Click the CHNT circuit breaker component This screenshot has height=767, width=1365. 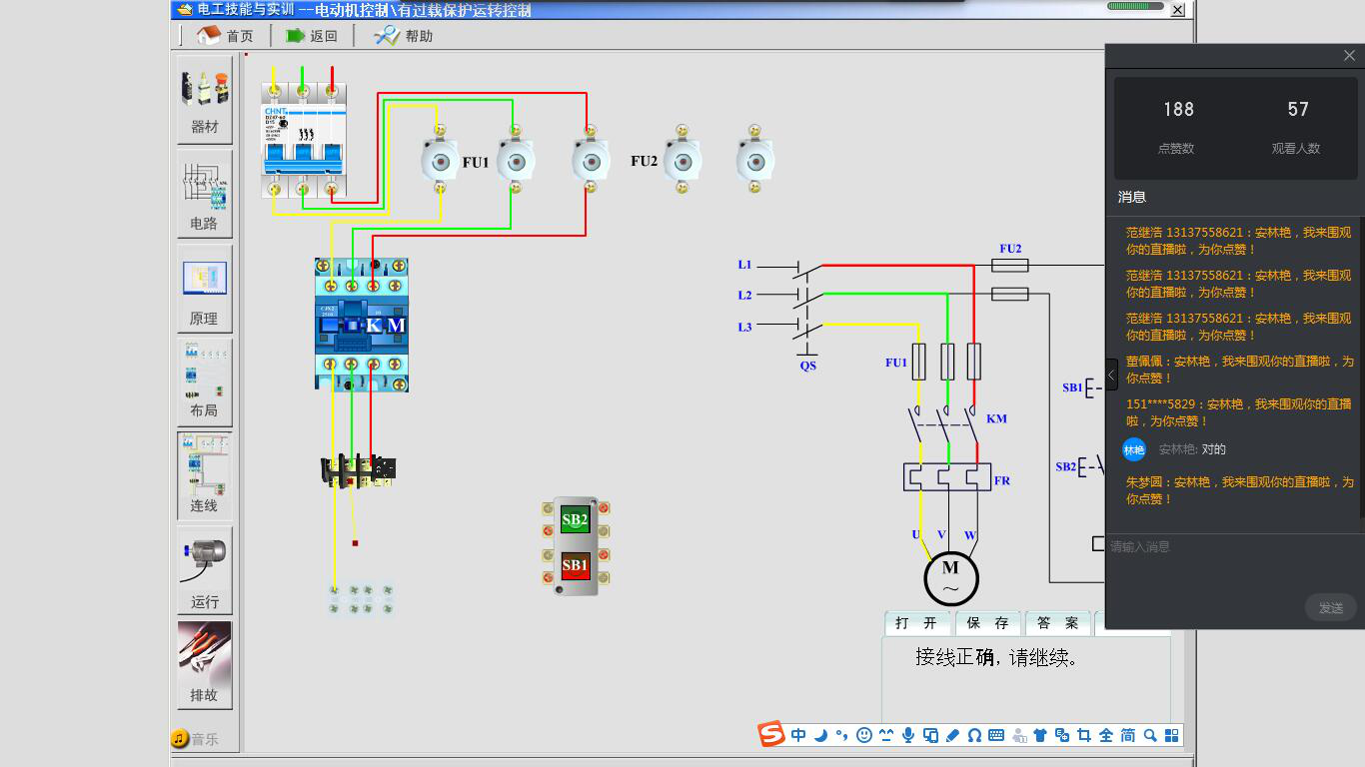tap(304, 141)
